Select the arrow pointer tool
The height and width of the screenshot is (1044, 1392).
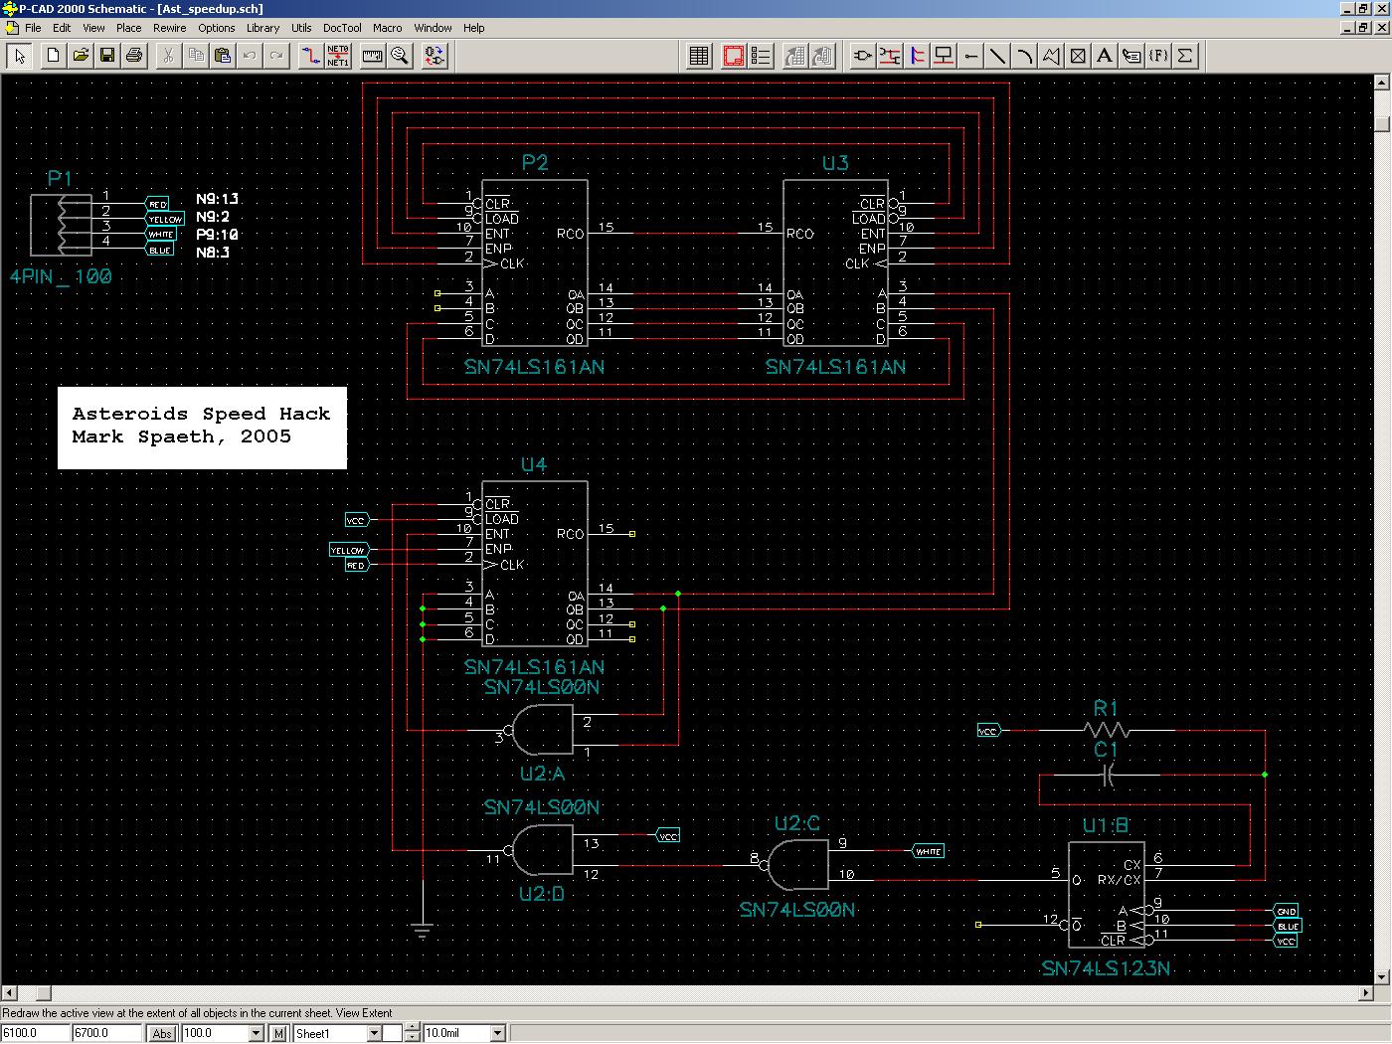click(x=19, y=56)
